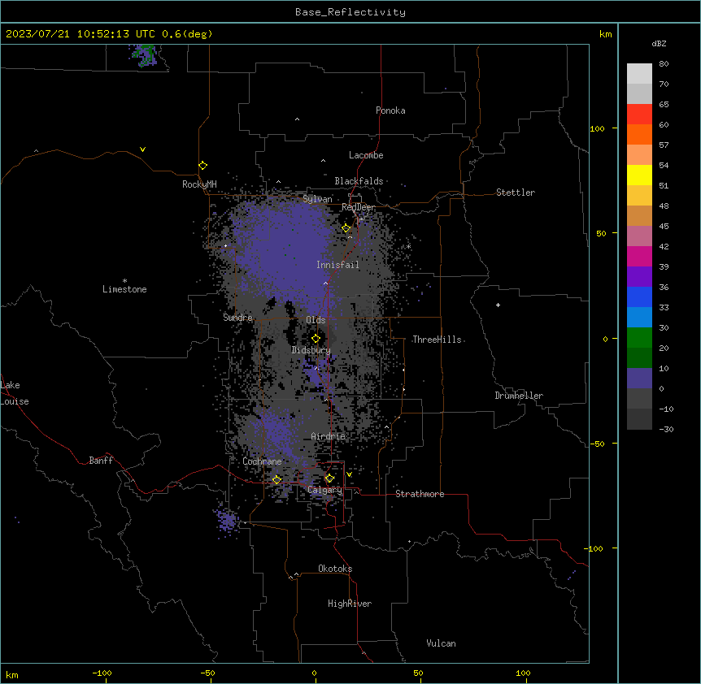Click the 50 tick on the bottom axis

[417, 673]
